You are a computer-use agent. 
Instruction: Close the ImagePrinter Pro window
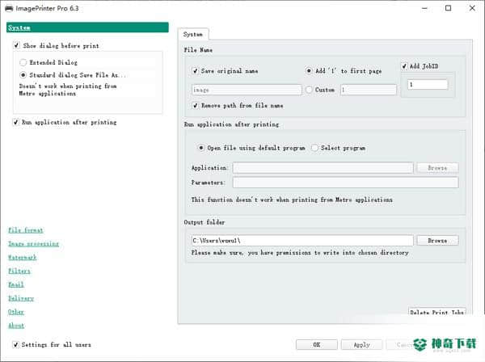(x=472, y=8)
